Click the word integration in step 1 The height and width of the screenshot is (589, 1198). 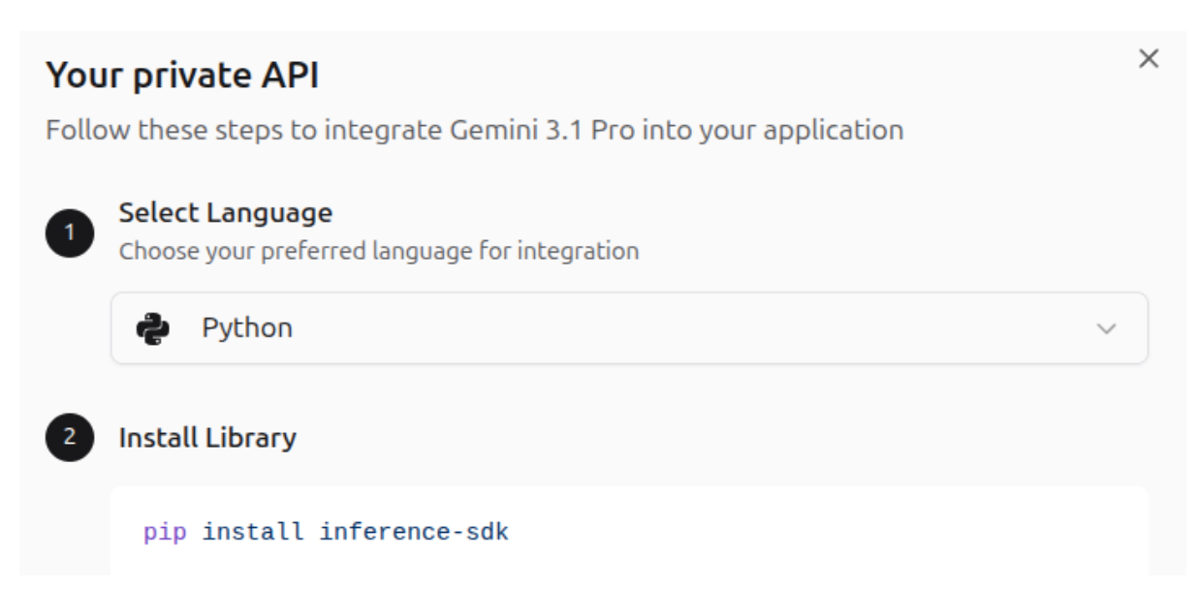point(577,252)
